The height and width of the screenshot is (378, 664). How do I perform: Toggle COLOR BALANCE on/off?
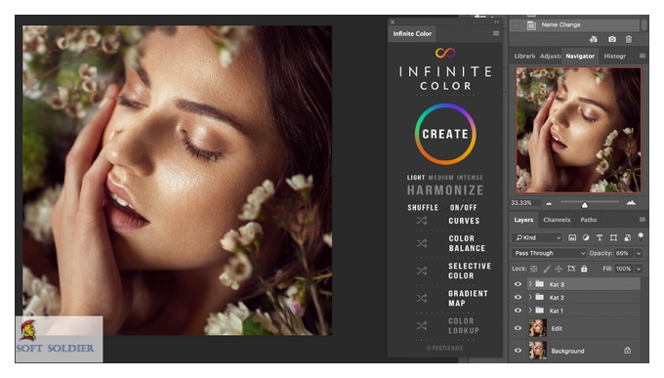[467, 243]
